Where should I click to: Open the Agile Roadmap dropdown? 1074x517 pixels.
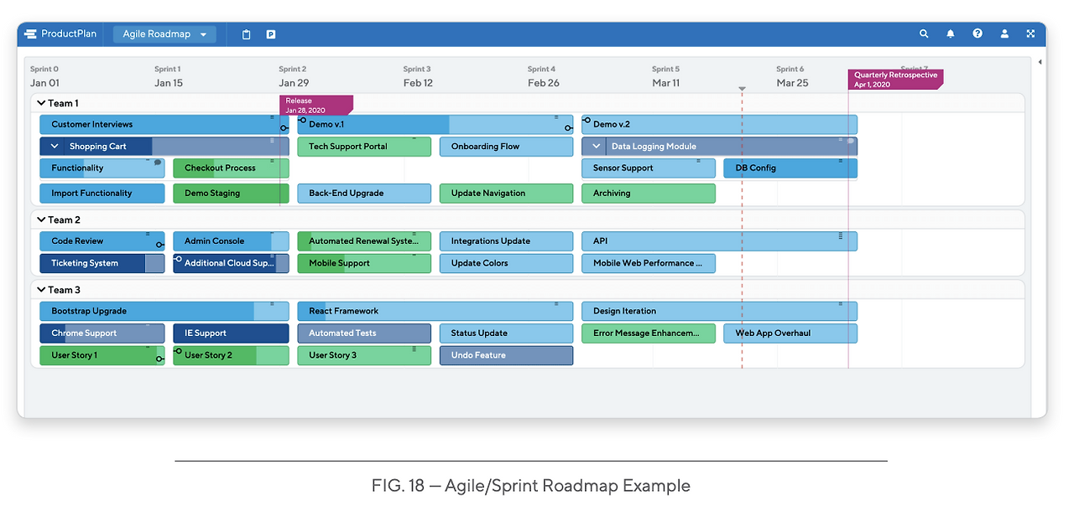(164, 34)
